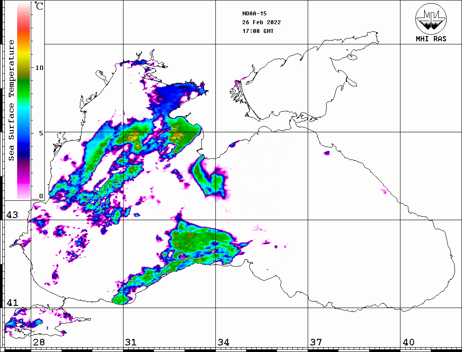462x352 pixels.
Task: Click the dark blue segment of color bar
Action: coord(24,150)
